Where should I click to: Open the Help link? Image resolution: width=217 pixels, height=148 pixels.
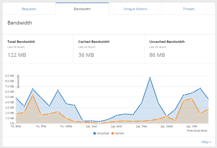tap(206, 142)
